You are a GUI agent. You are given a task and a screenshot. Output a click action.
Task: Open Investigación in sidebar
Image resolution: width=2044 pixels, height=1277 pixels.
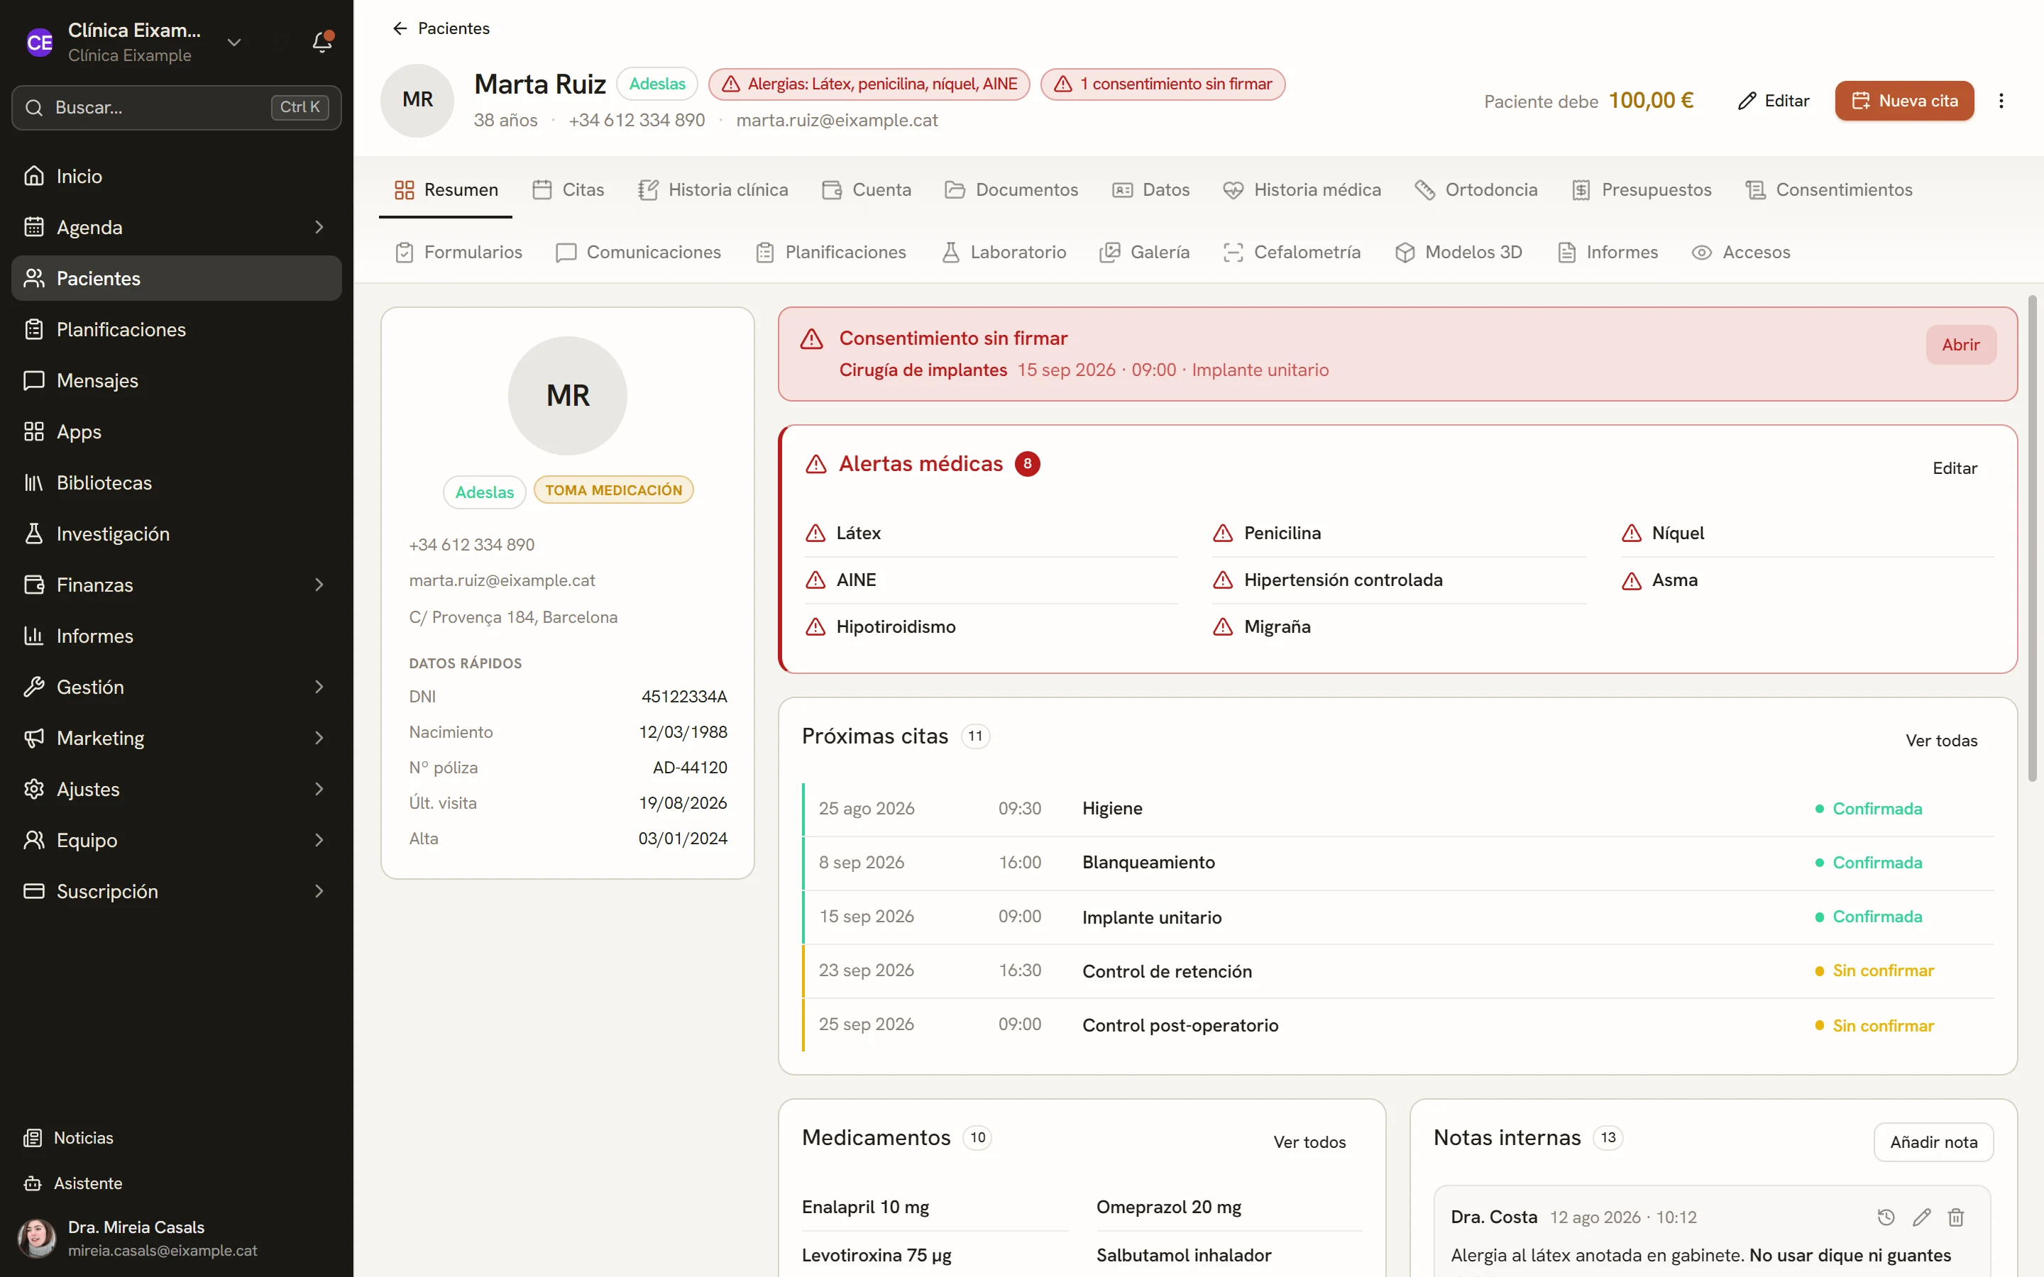coord(177,534)
